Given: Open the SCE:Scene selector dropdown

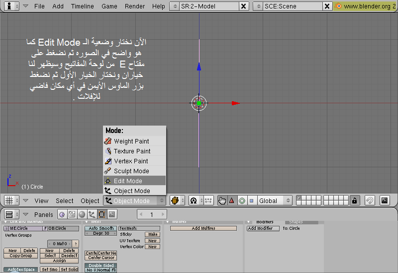Looking at the screenshot, I should point(258,6).
